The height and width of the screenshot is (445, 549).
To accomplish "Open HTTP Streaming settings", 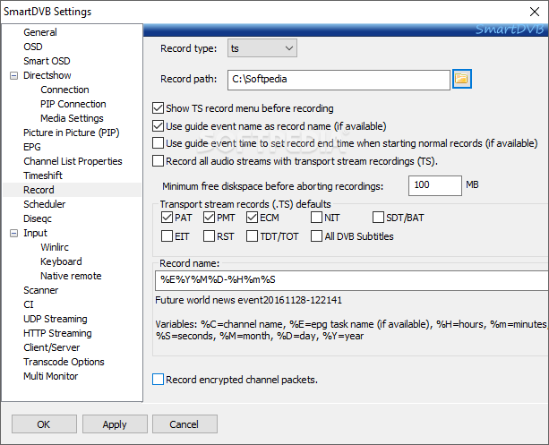I will coord(57,333).
